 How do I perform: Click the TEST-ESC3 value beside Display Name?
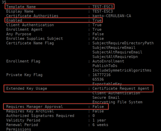103,11
